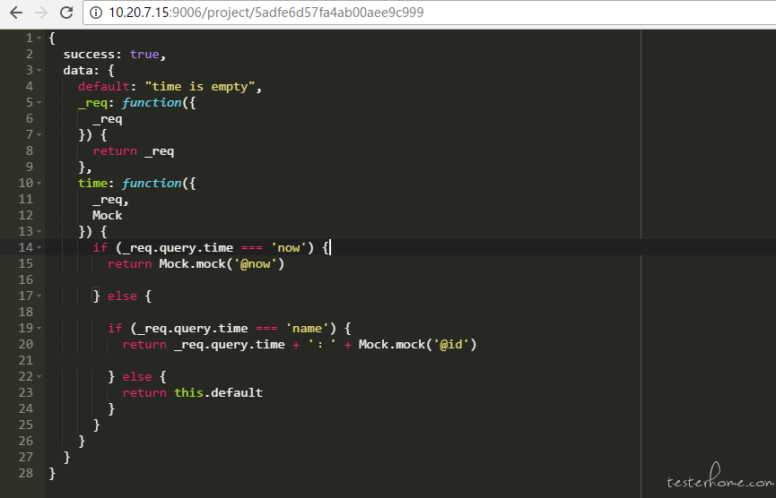The height and width of the screenshot is (498, 776).
Task: Toggle fold arrow at line 13
Action: [x=39, y=231]
